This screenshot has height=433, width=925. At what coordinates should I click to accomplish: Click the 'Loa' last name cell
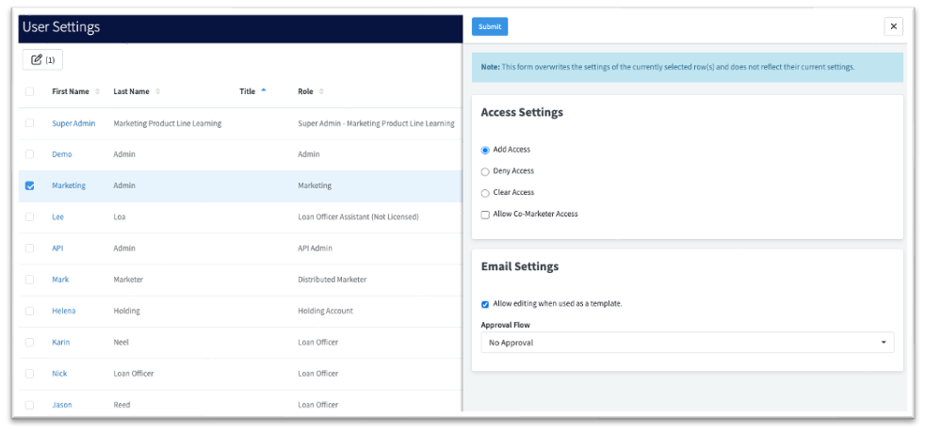pos(120,216)
